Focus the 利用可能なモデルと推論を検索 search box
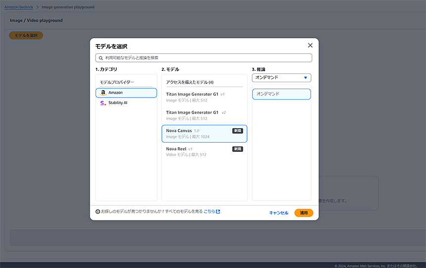 point(204,58)
